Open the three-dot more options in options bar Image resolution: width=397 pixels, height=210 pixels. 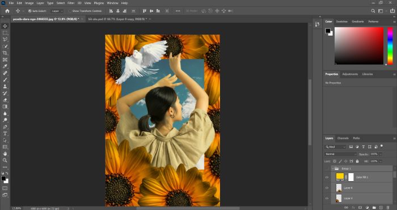[x=178, y=11]
